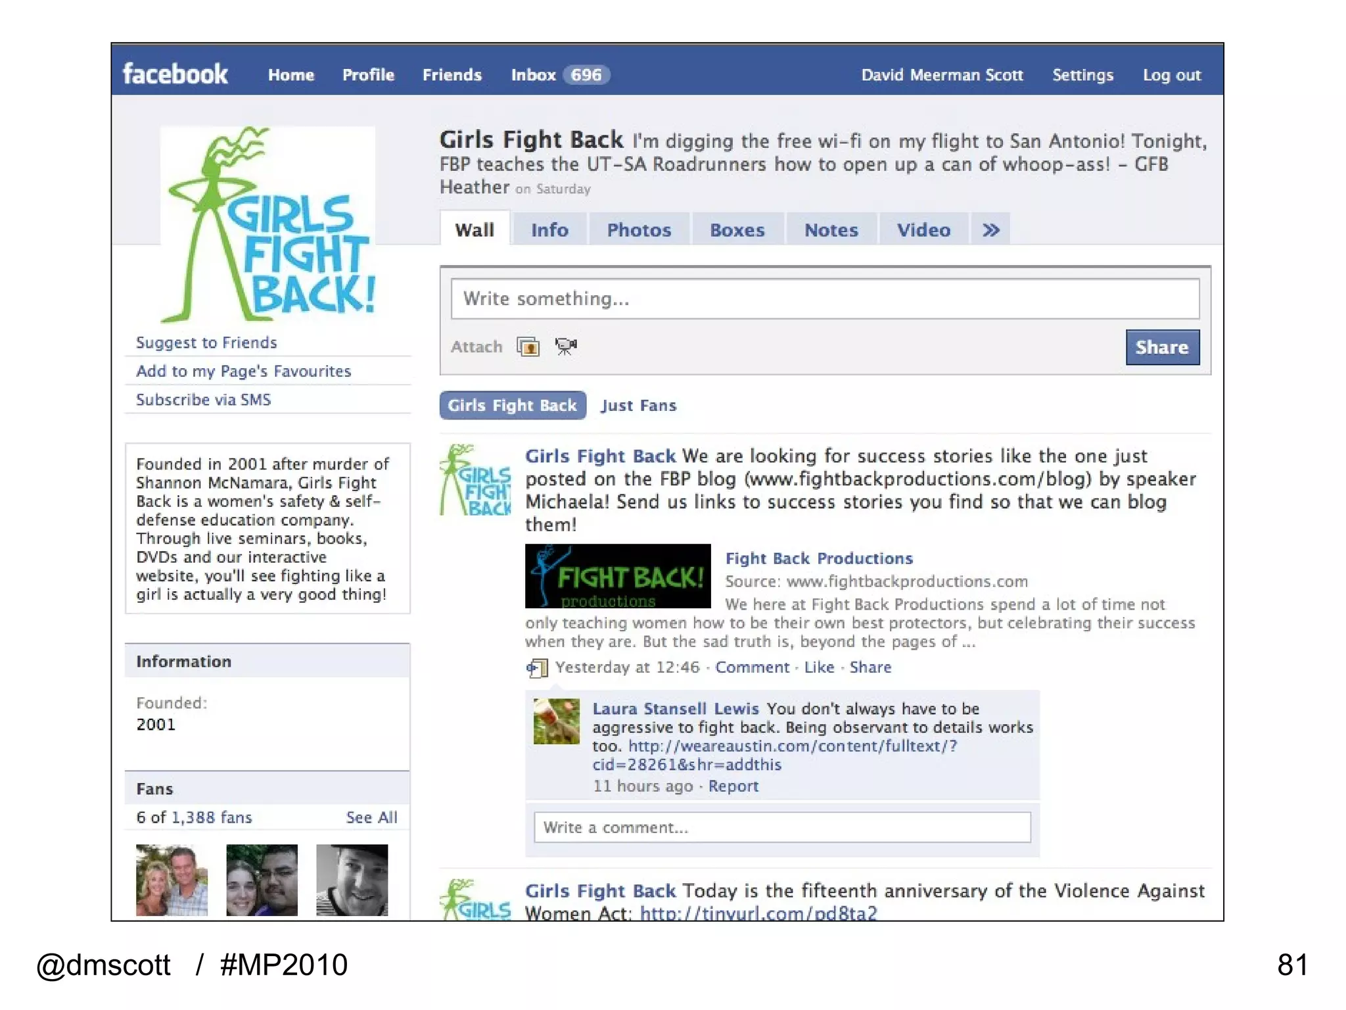Log out of Facebook
1346x1010 pixels.
tap(1172, 75)
